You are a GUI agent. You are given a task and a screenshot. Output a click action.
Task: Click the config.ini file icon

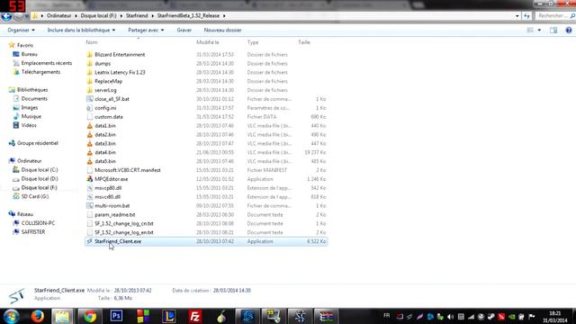point(90,108)
